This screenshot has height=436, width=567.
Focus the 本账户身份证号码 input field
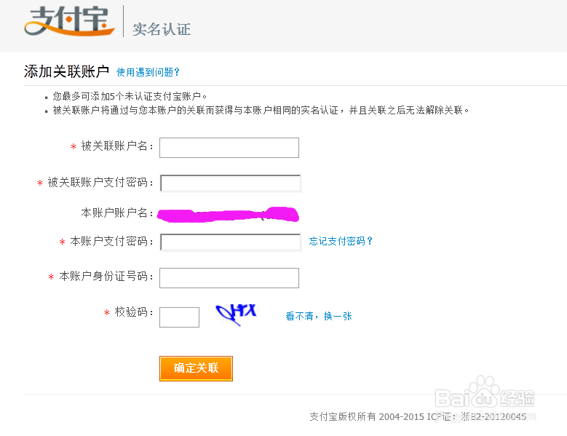click(229, 277)
